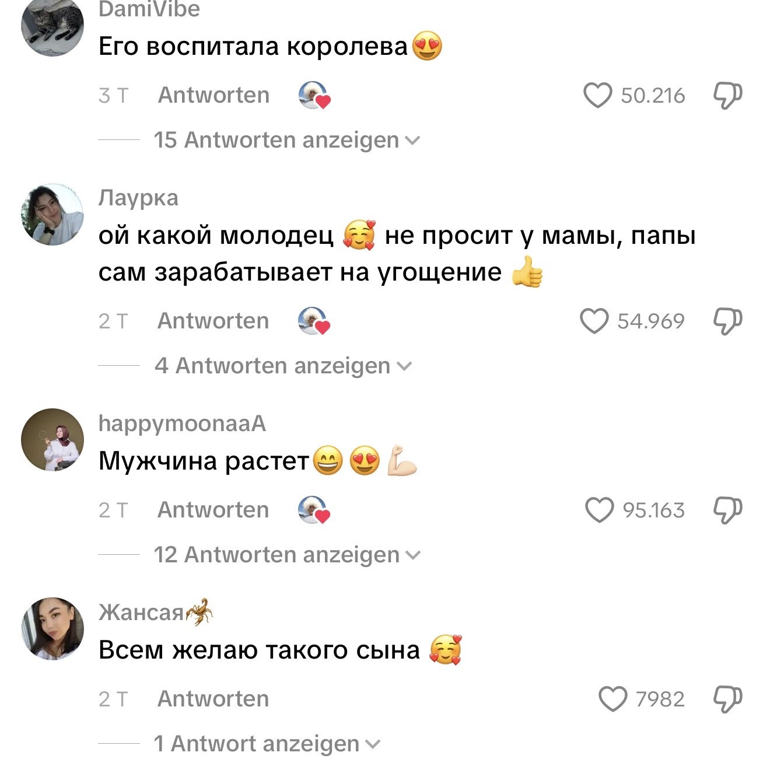Tap Antworten under Лаурка's comment
Viewport: 770px width, 770px height.
[213, 321]
